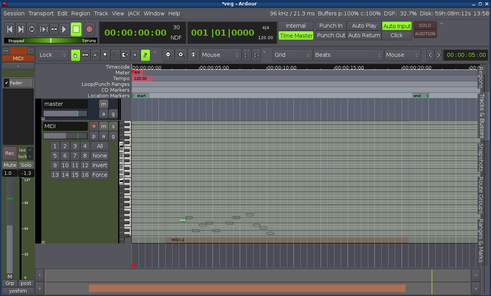This screenshot has height=296, width=491.
Task: Disable the Auto Input toggle
Action: [397, 26]
